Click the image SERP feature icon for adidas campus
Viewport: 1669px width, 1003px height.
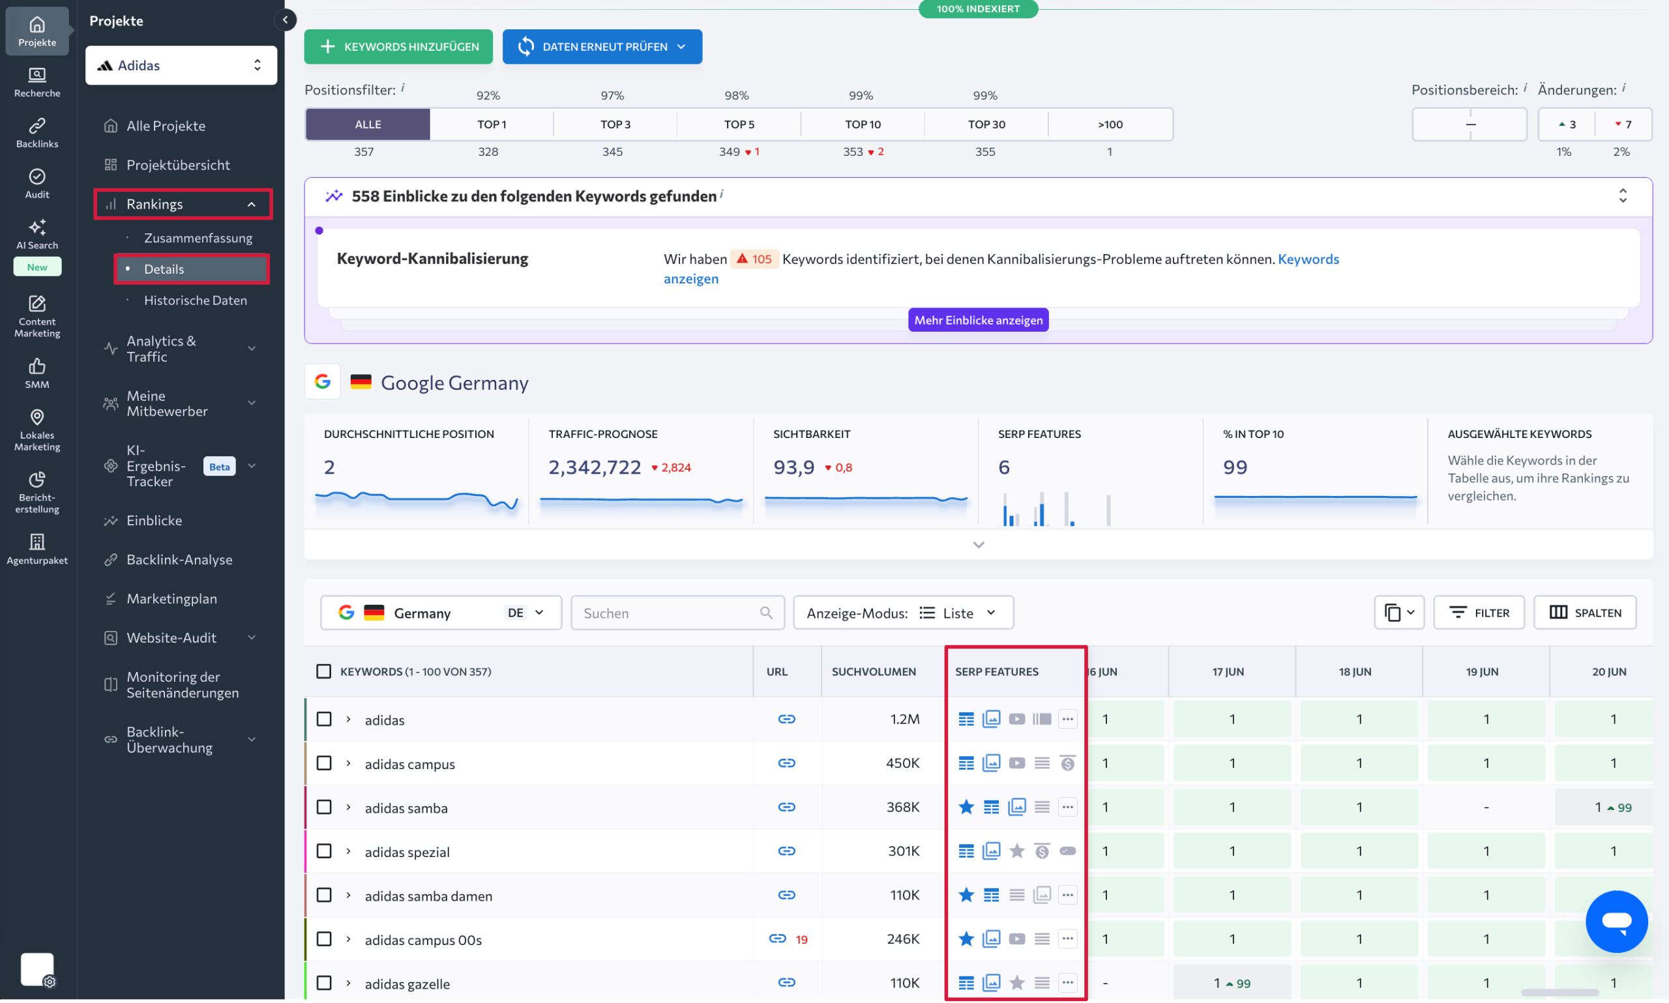(991, 763)
